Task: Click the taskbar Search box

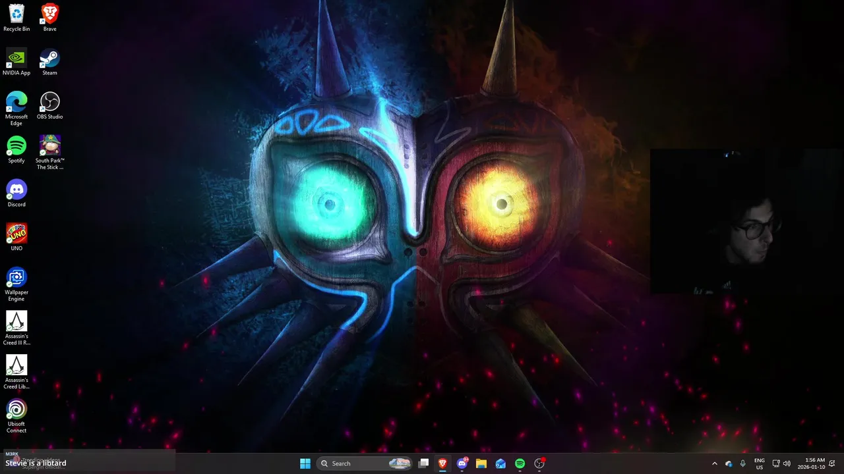Action: 365,463
